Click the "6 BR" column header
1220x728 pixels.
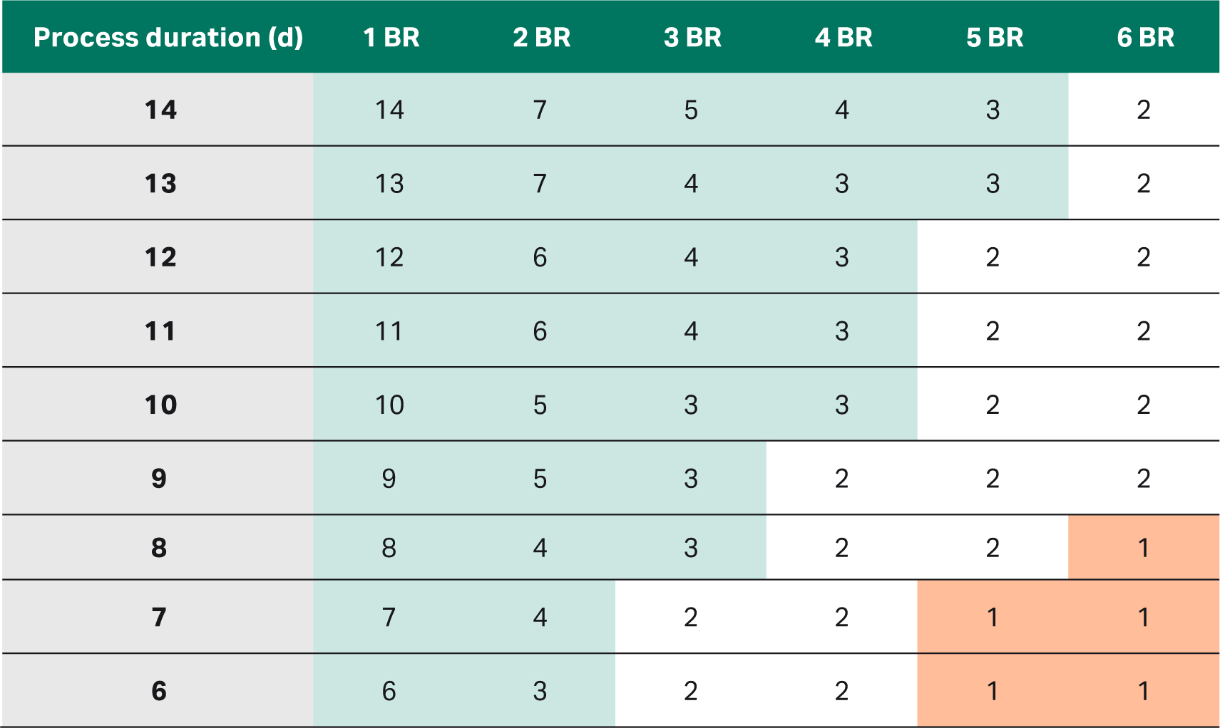pos(1145,38)
